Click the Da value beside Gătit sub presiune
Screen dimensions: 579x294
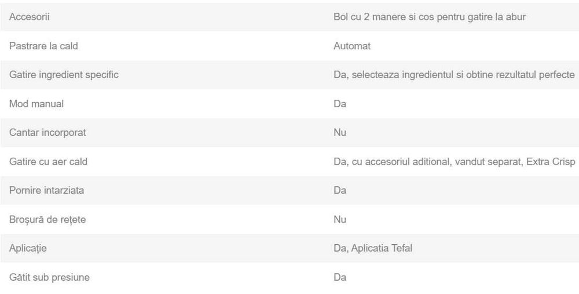click(340, 277)
